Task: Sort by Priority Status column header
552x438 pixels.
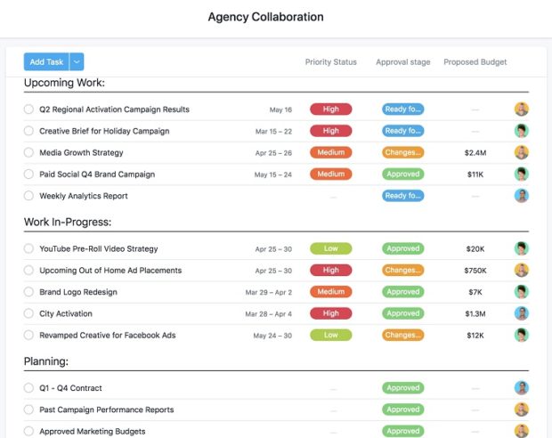Action: [x=330, y=62]
